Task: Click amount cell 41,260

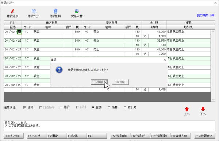Action: click(154, 49)
